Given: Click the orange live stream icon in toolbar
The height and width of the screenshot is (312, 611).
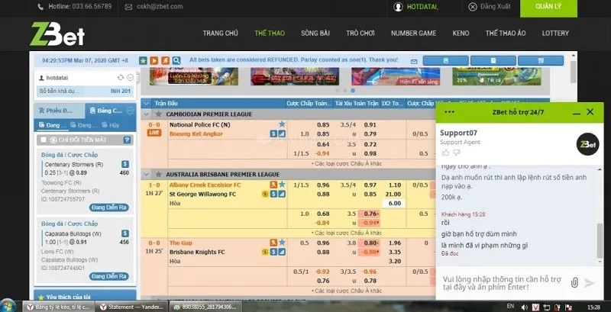Looking at the screenshot, I should click(x=154, y=60).
